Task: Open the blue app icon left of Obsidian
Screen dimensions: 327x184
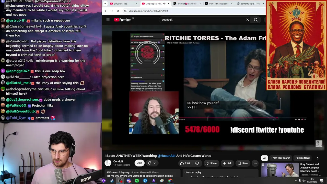Action: pyautogui.click(x=145, y=181)
